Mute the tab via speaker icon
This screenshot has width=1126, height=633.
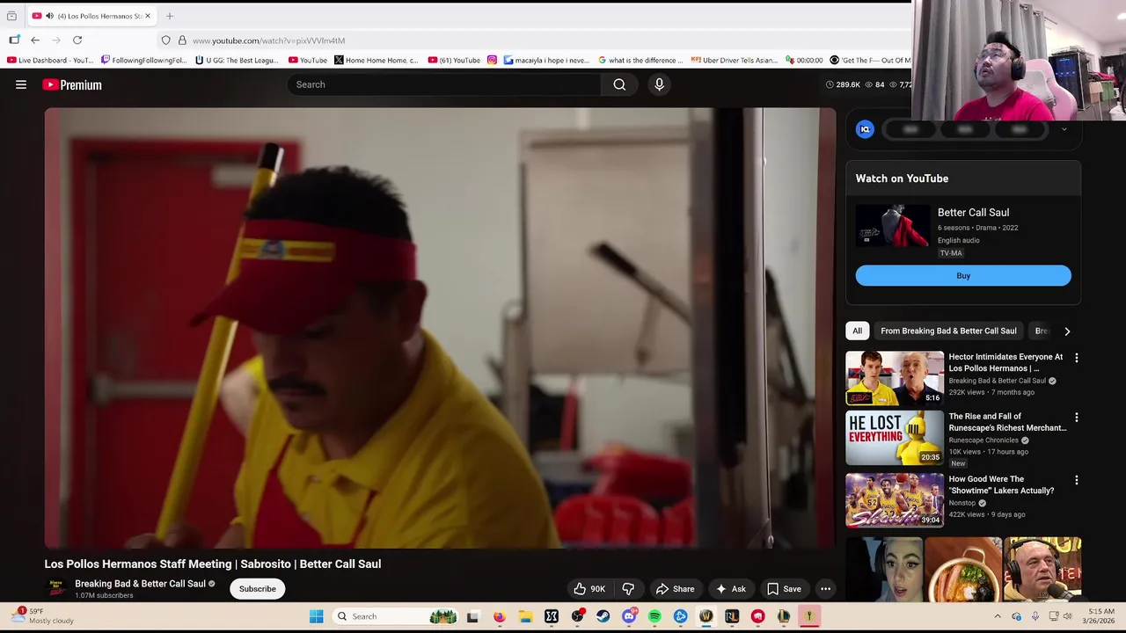pyautogui.click(x=49, y=16)
